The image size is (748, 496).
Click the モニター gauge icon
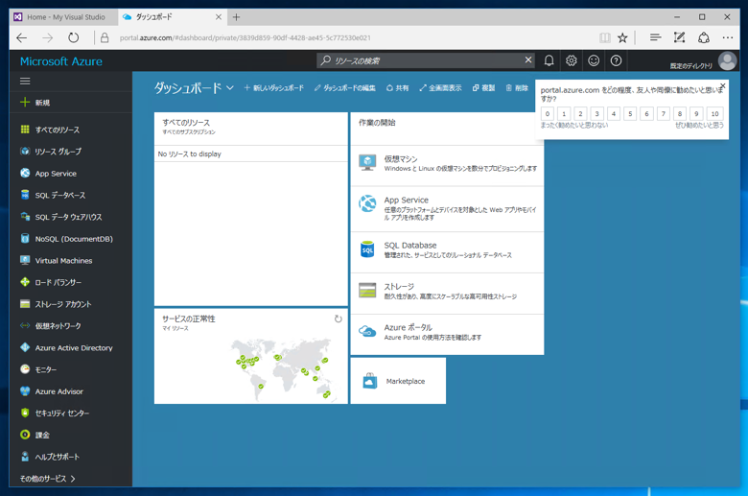click(25, 369)
